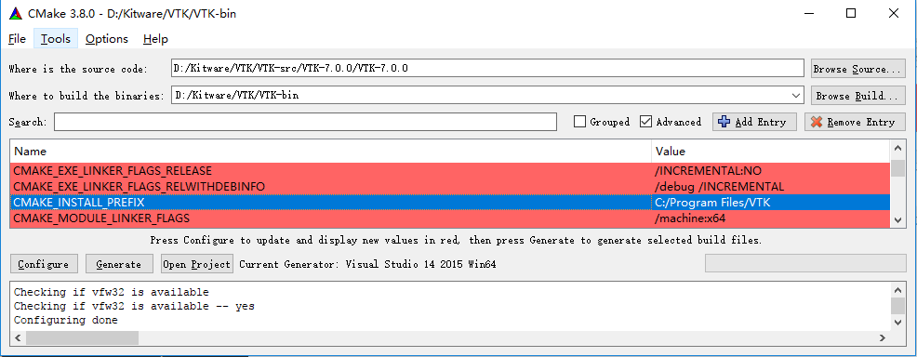Select CMAKE_INSTALL_PREFIX entry
The image size is (917, 357).
point(450,202)
